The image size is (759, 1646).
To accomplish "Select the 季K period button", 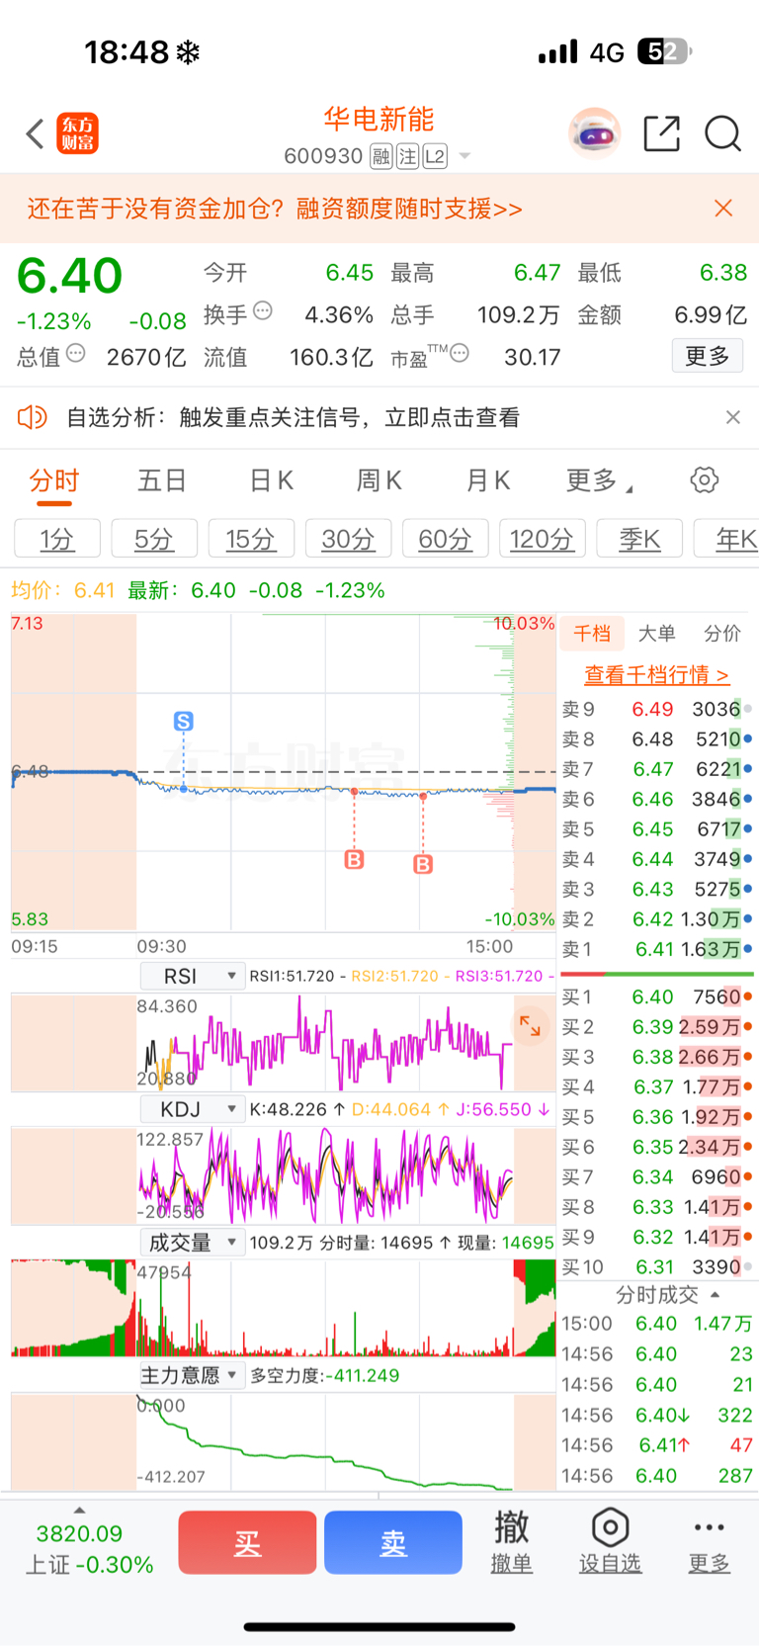I will click(639, 539).
